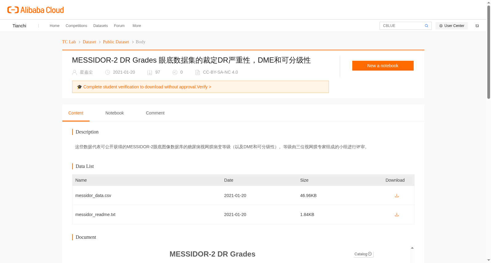Image resolution: width=491 pixels, height=263 pixels.
Task: Open the Datasets menu item
Action: pos(100,26)
